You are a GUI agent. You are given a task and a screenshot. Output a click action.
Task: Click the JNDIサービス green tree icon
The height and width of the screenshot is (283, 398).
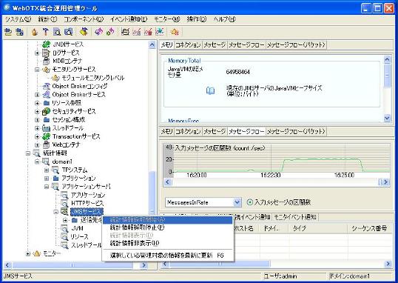pos(46,44)
